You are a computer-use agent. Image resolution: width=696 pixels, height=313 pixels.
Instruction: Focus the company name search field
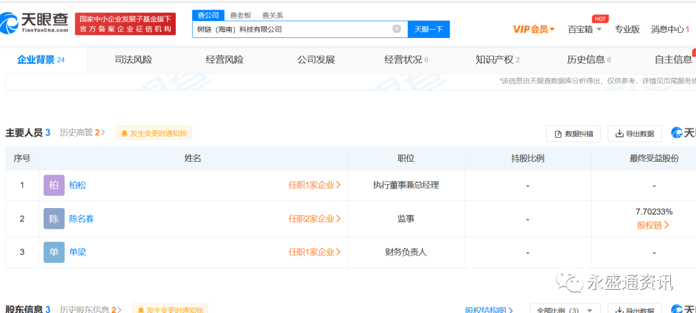pos(293,29)
